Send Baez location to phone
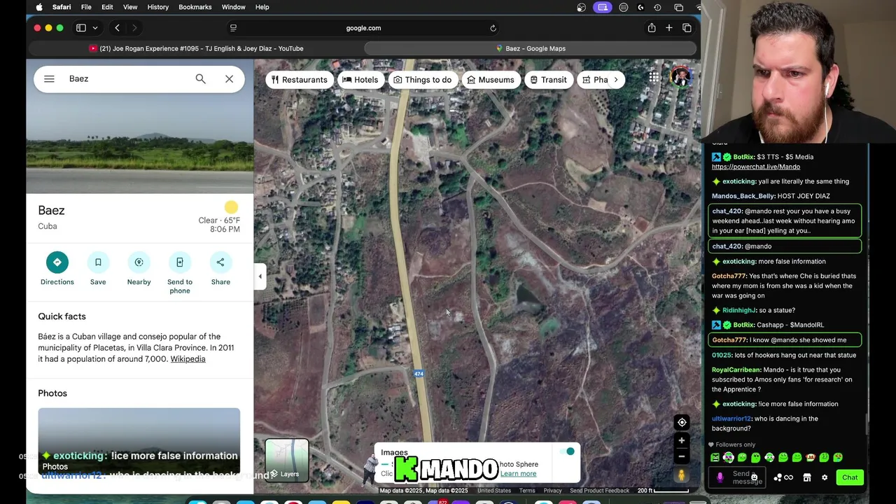The height and width of the screenshot is (504, 896). point(180,273)
